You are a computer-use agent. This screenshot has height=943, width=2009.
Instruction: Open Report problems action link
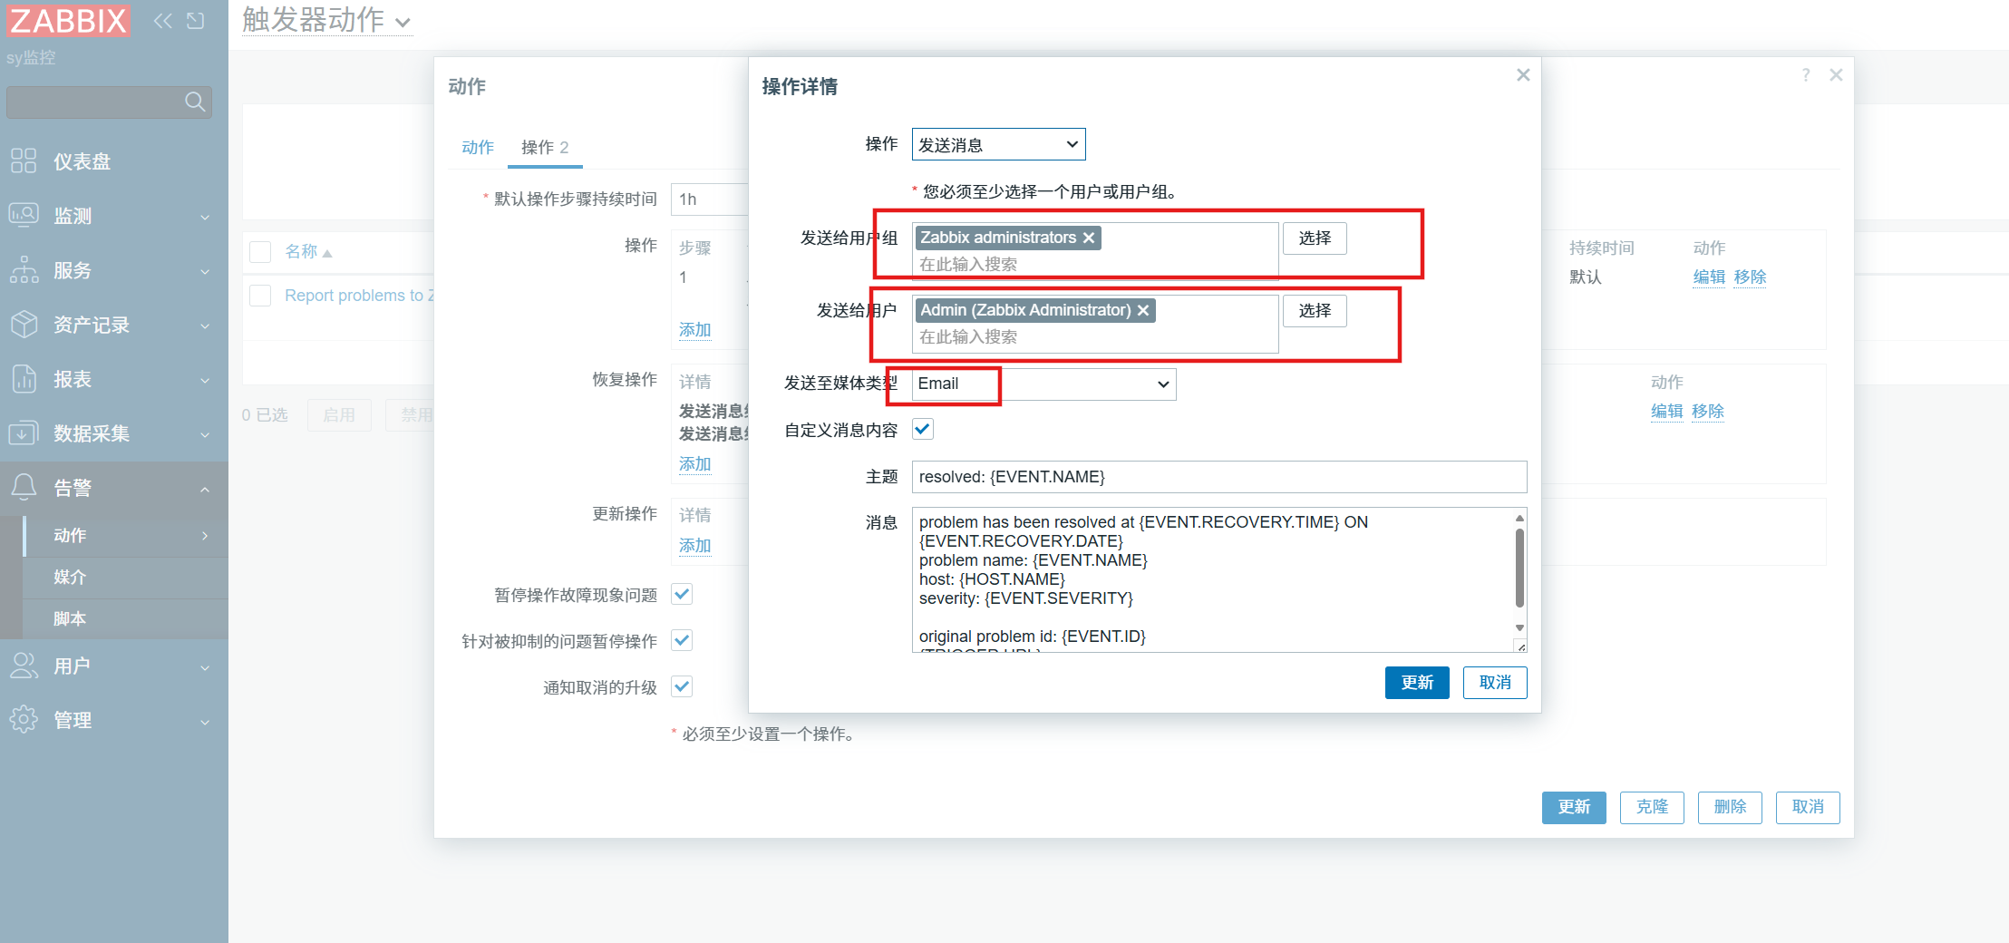359,296
